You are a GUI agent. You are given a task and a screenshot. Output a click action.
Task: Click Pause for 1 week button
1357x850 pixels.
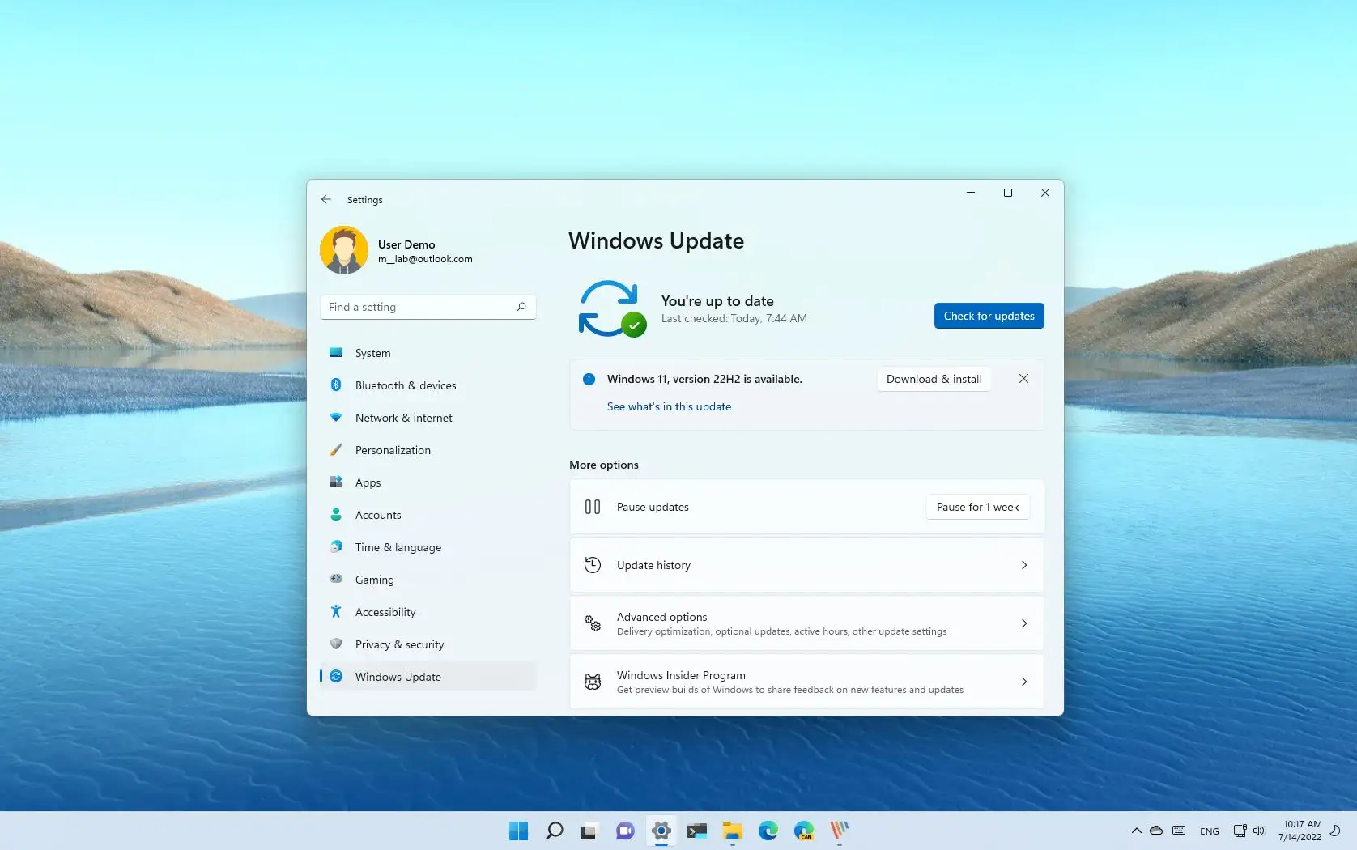click(x=977, y=507)
